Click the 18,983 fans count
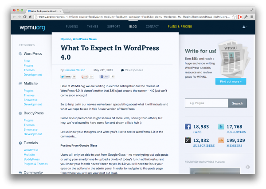 click(201, 127)
